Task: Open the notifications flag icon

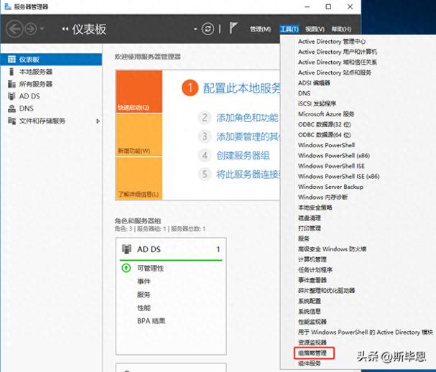Action: [233, 28]
